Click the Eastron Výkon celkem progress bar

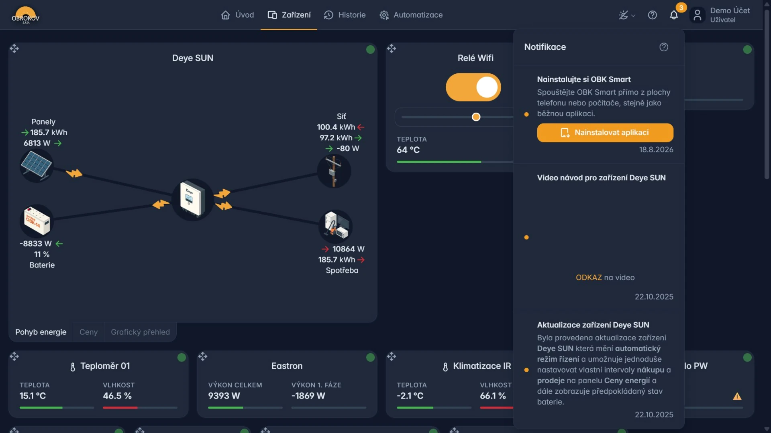point(245,408)
